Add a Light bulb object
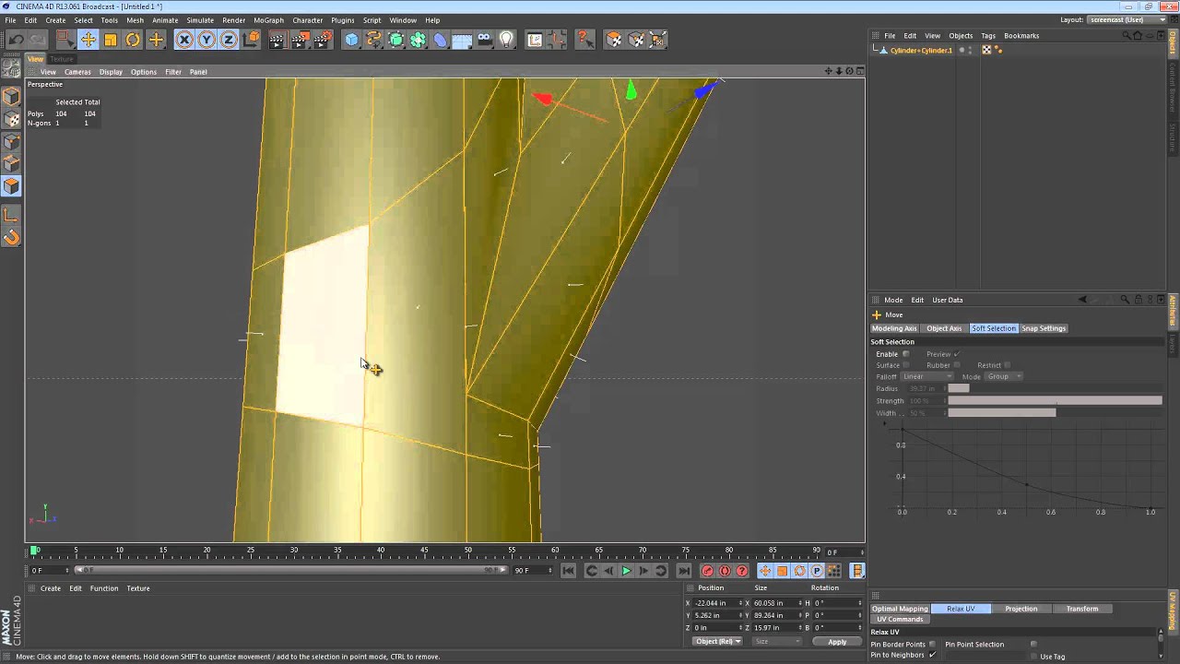Image resolution: width=1180 pixels, height=664 pixels. click(x=506, y=40)
